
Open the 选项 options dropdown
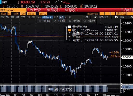pos(54,10)
